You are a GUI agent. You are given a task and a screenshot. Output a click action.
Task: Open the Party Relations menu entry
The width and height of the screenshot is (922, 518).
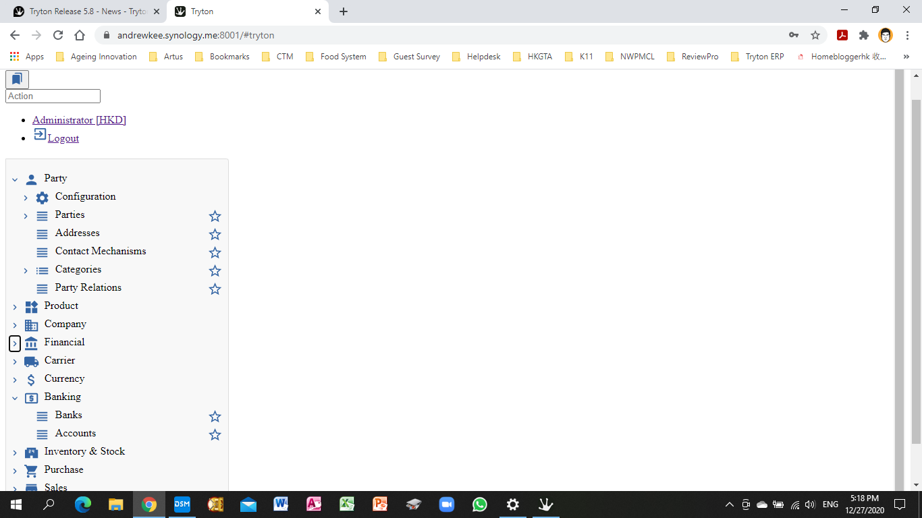[88, 287]
